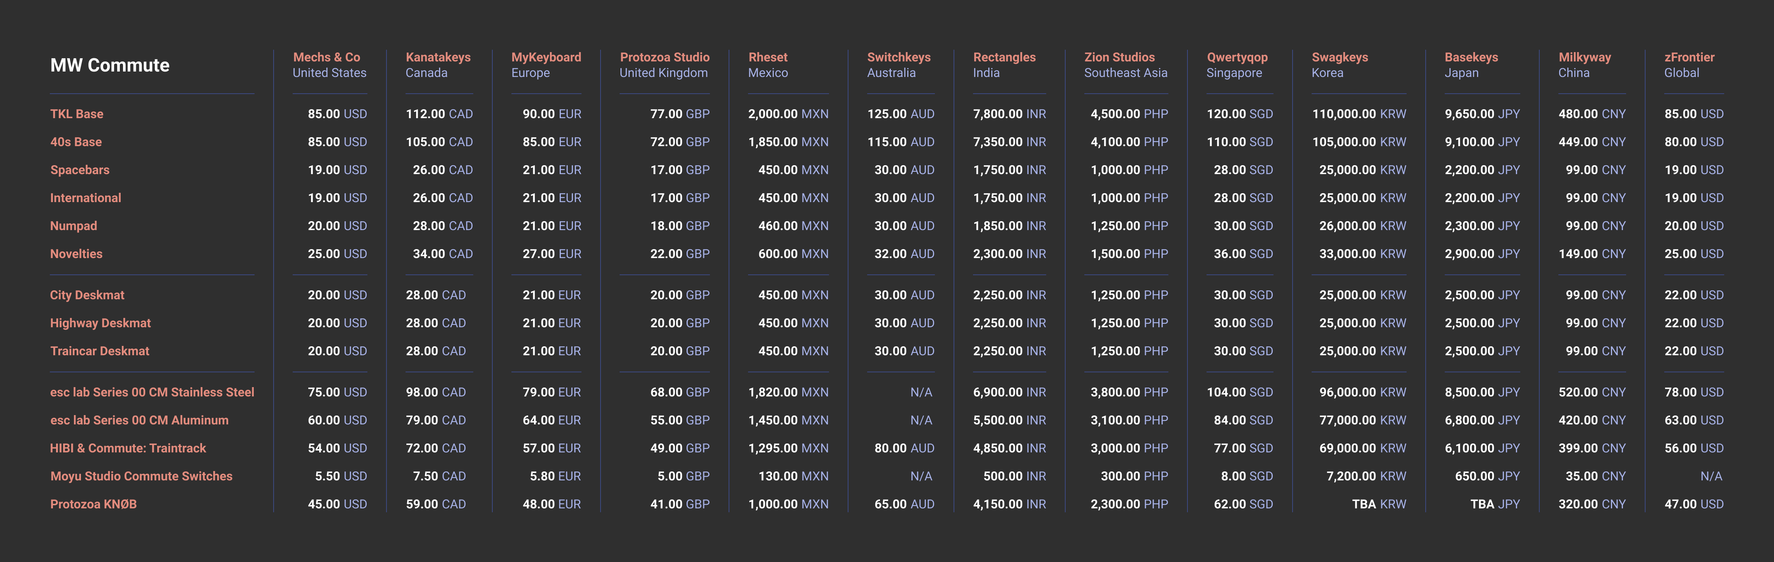Open Basekeys Japan vendor link
1774x562 pixels.
tap(1471, 57)
